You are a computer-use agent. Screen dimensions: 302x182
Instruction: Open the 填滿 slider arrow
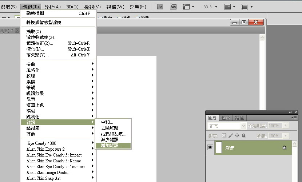point(286,136)
